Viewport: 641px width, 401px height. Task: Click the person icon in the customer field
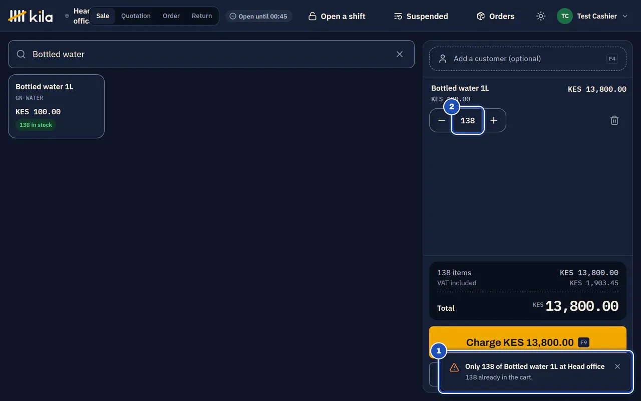coord(443,59)
